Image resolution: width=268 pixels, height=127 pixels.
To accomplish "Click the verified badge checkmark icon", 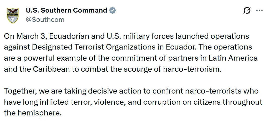I will 112,11.
